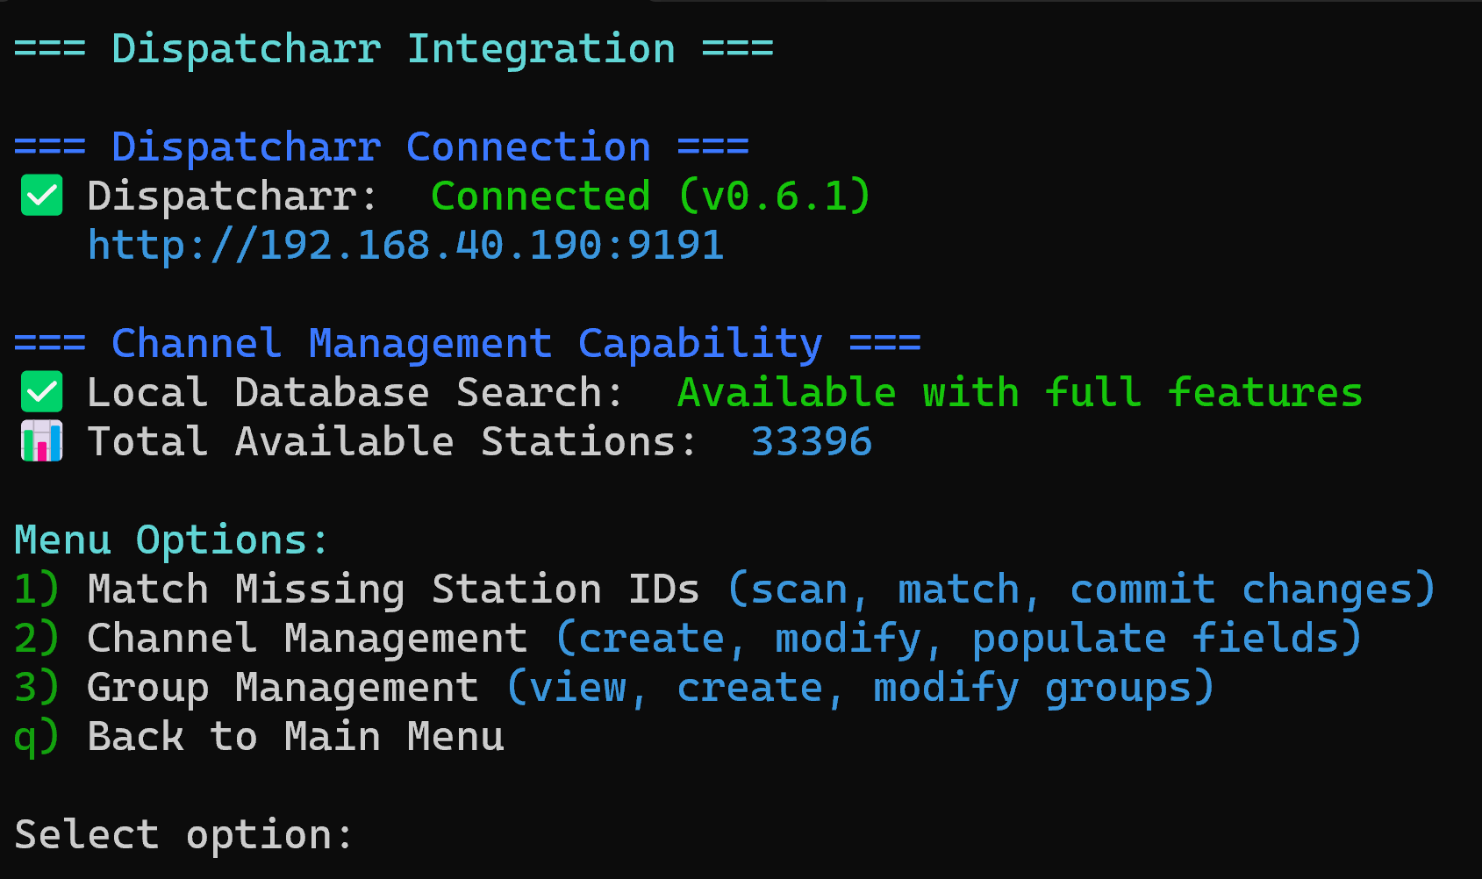Viewport: 1482px width, 879px height.
Task: Click the station count 33396
Action: [x=812, y=442]
